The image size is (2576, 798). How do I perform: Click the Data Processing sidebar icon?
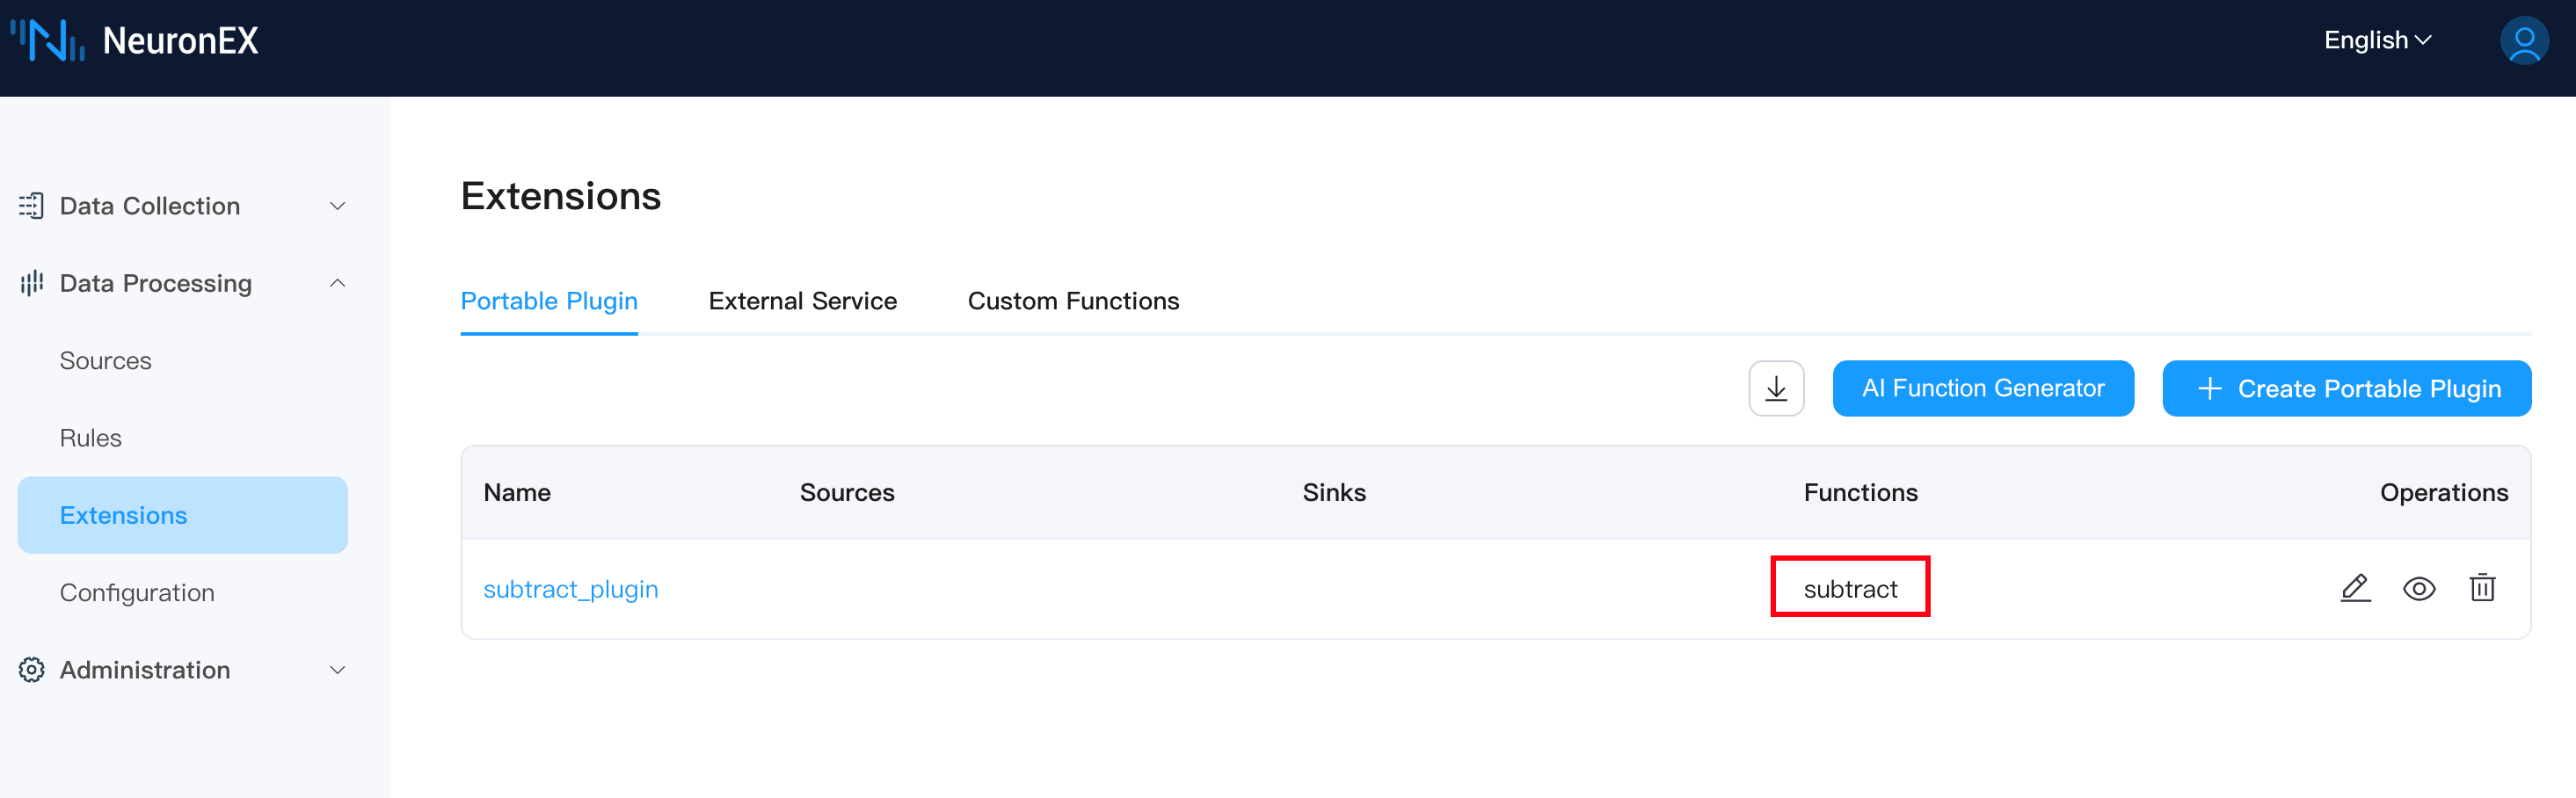pyautogui.click(x=31, y=283)
